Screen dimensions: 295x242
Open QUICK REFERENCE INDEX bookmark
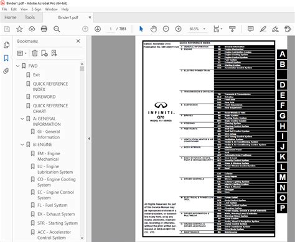[50, 87]
